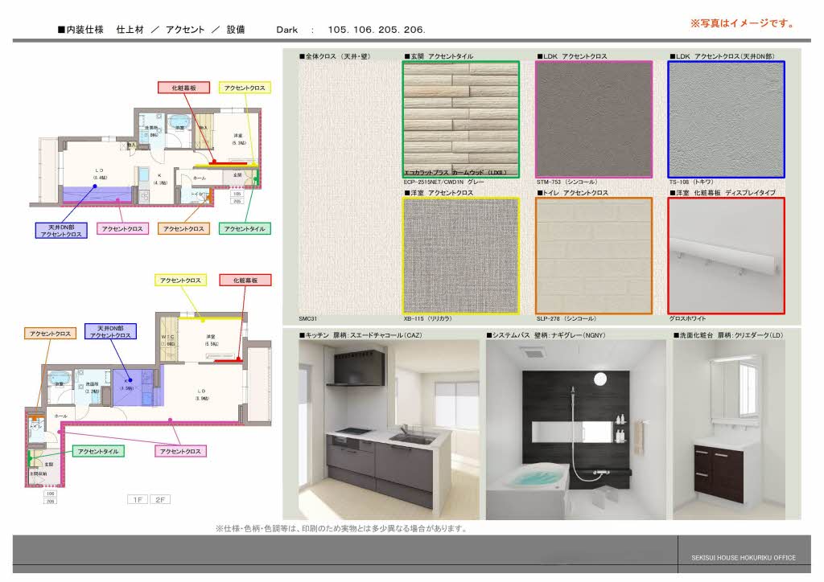Select the red 化粧幕板 label on the upper plan
824x582 pixels.
pyautogui.click(x=184, y=87)
